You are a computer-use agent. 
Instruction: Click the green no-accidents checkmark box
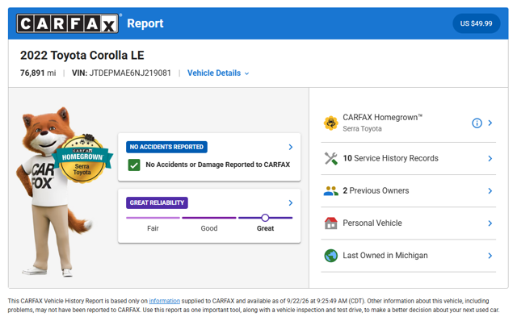pos(134,165)
